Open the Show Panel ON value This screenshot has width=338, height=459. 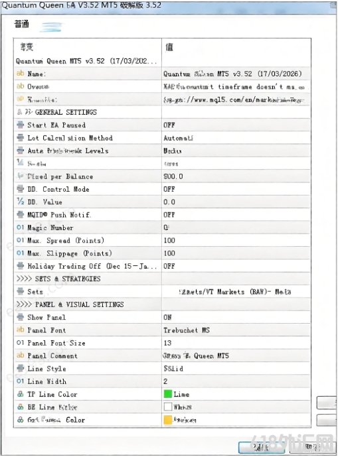(x=236, y=317)
